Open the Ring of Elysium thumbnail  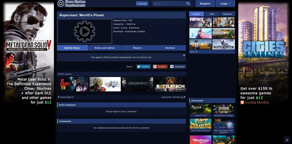coord(224,44)
